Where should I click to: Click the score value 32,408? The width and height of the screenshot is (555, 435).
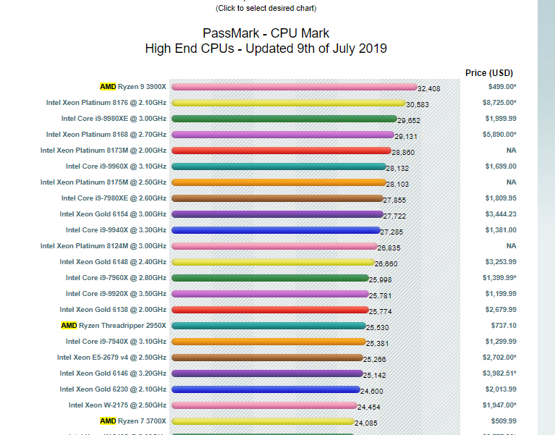point(429,89)
